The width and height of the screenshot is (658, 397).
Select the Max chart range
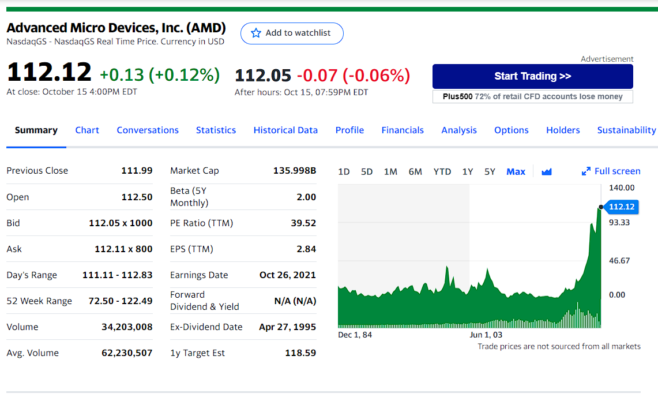coord(516,172)
